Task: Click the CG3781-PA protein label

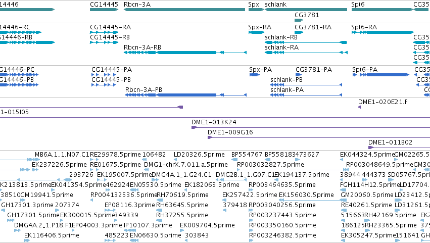Action: point(314,70)
